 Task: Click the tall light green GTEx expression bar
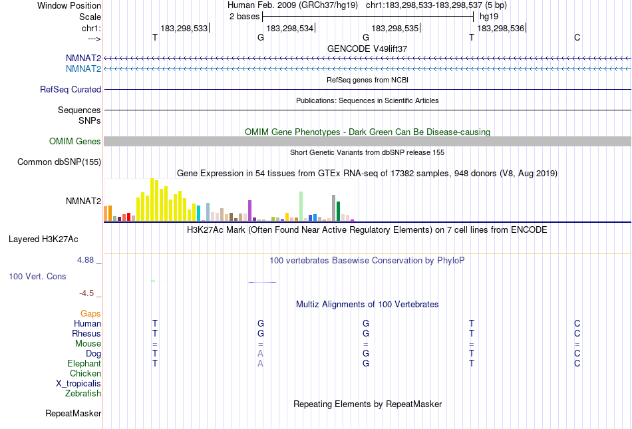coord(301,206)
